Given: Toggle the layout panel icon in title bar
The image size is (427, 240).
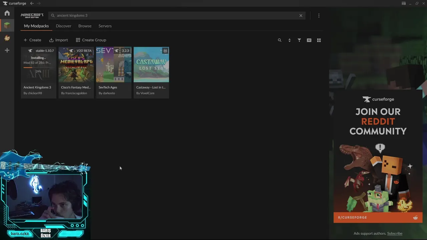Looking at the screenshot, I should (404, 3).
